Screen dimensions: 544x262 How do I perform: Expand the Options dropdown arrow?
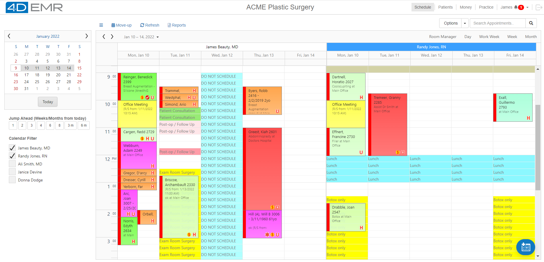[x=465, y=23]
